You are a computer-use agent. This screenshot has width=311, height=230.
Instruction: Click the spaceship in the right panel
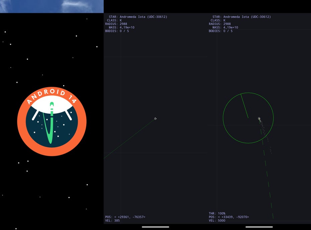[259, 119]
